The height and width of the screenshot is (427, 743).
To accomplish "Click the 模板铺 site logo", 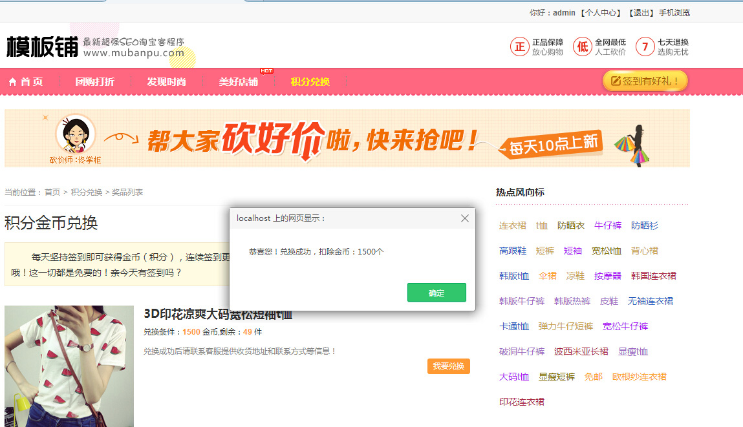I will click(x=43, y=47).
